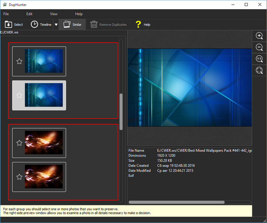Open the Edit menu
Image resolution: width=267 pixels, height=223 pixels.
29,14
